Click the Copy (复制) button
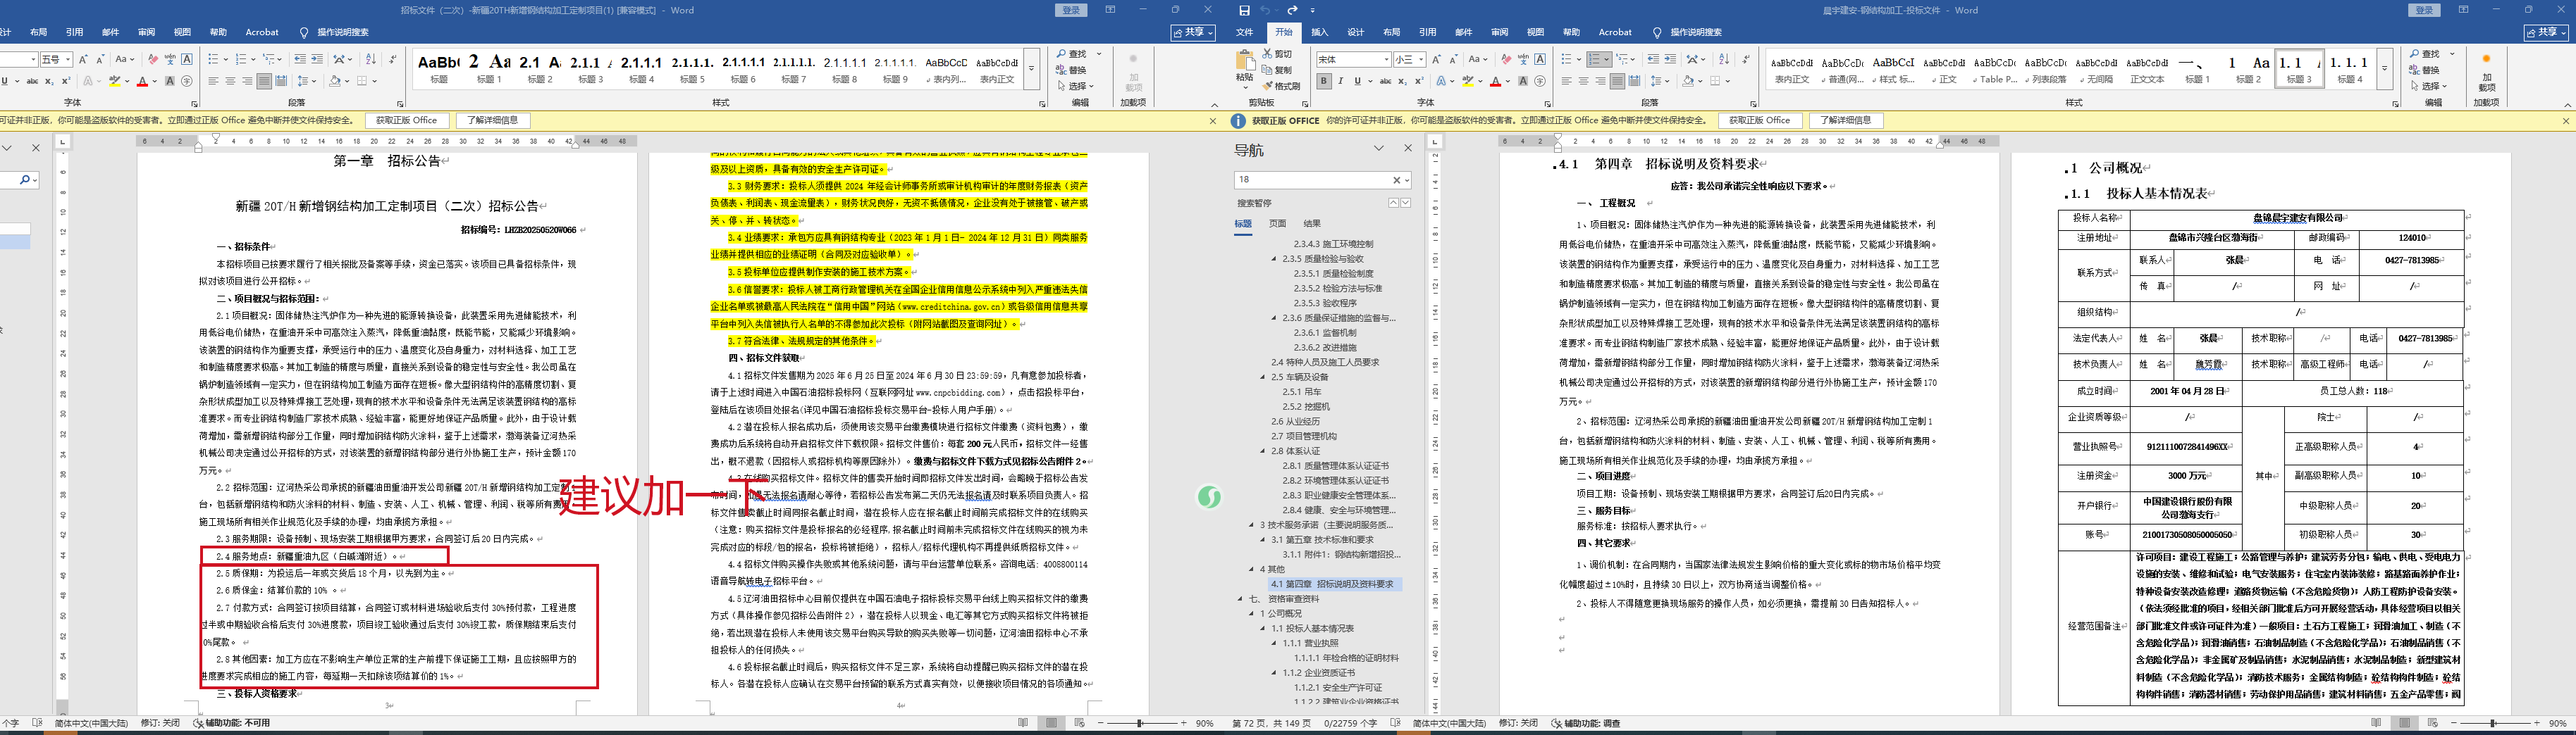2576x735 pixels. coord(1277,70)
